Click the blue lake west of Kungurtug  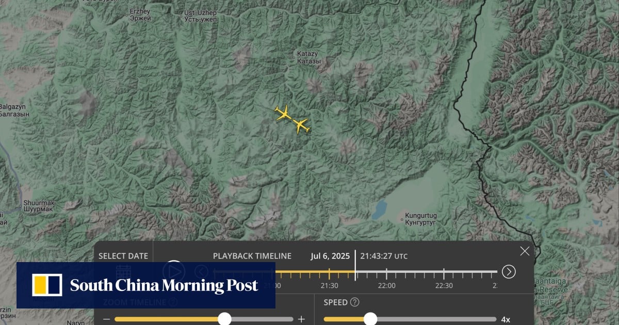[380, 209]
